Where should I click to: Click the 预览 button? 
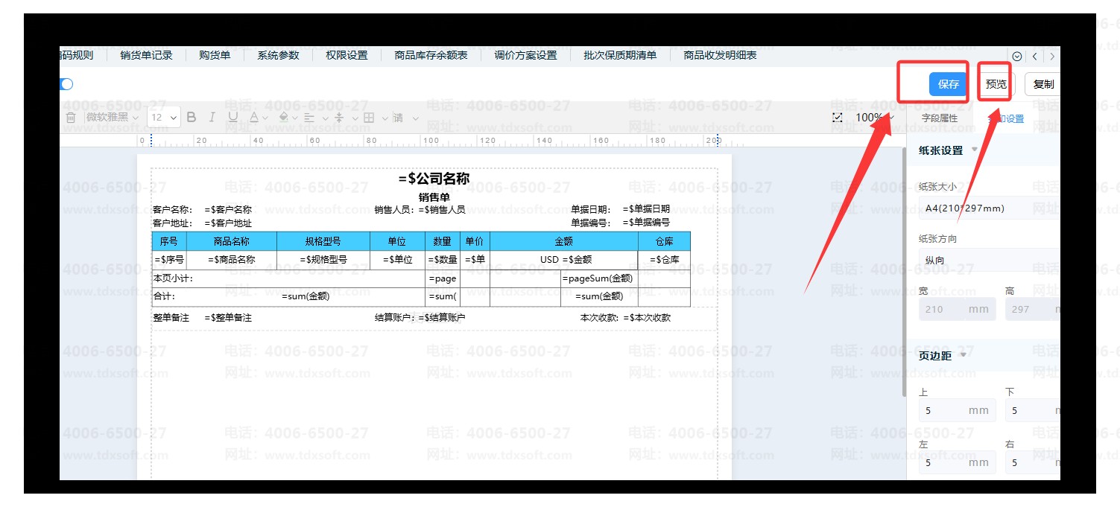click(x=996, y=84)
